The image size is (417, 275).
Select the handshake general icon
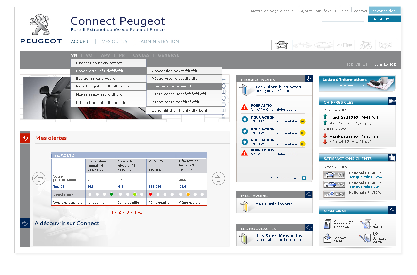point(386,45)
